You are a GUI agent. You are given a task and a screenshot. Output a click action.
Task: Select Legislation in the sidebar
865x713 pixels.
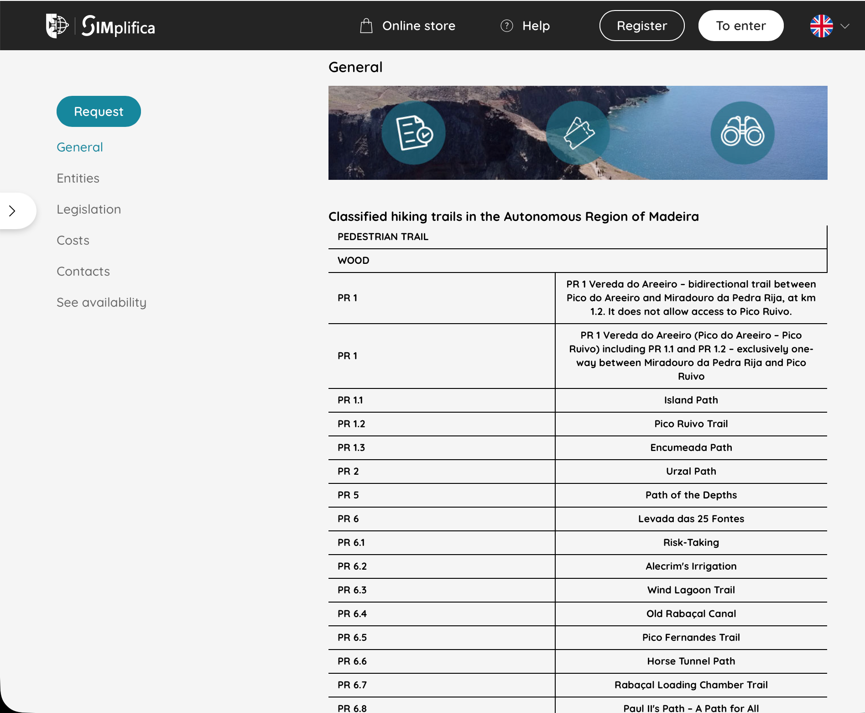pyautogui.click(x=89, y=209)
